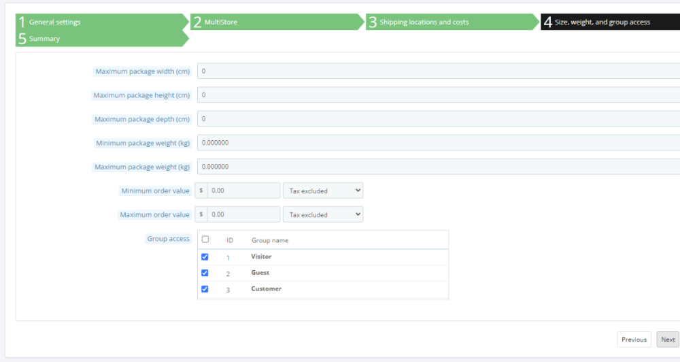
Task: Switch to Shipping locations and costs step
Action: [452, 22]
